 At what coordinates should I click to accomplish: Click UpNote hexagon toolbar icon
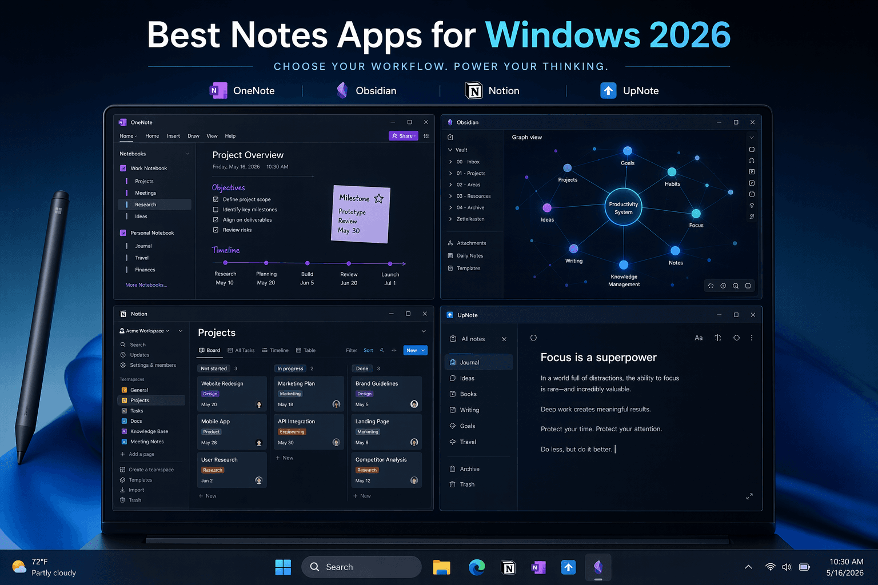pos(736,338)
